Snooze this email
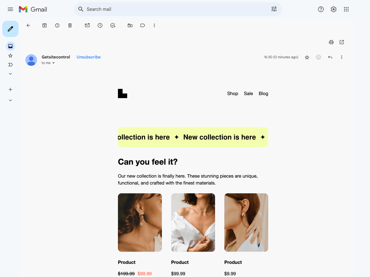Screen dimensions: 370x277 (100, 25)
